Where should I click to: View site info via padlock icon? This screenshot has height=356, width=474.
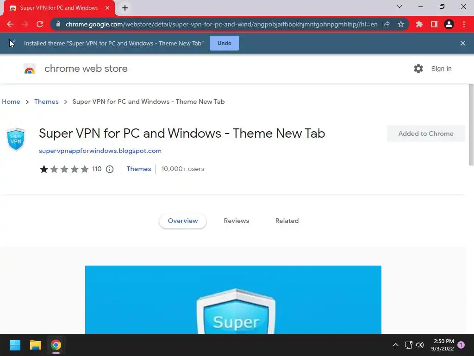58,24
